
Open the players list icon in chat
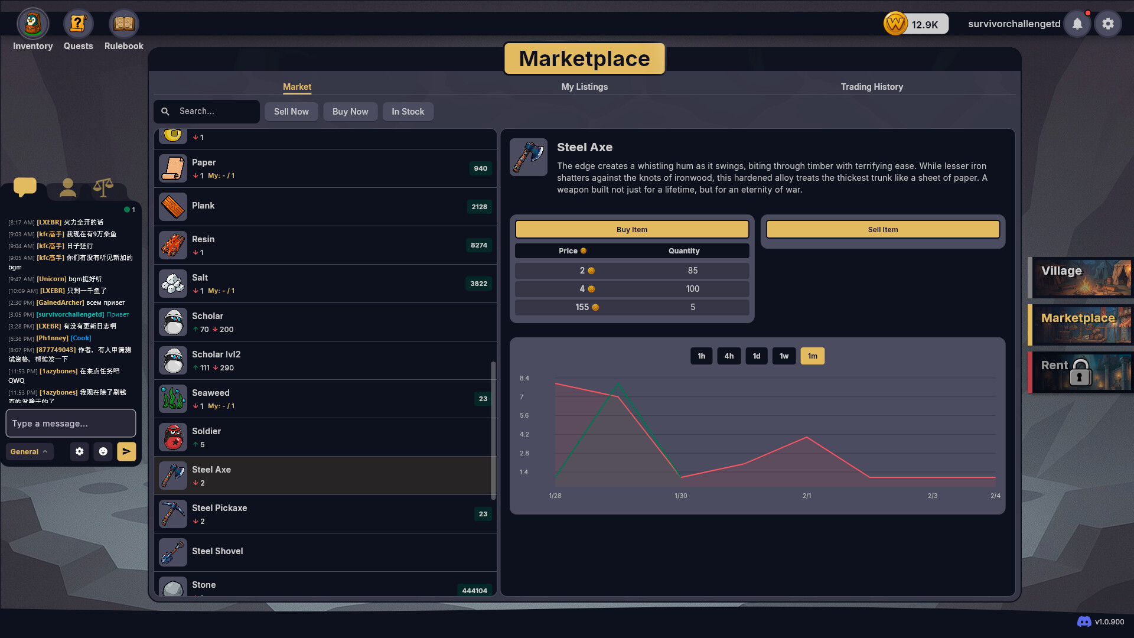(x=67, y=187)
